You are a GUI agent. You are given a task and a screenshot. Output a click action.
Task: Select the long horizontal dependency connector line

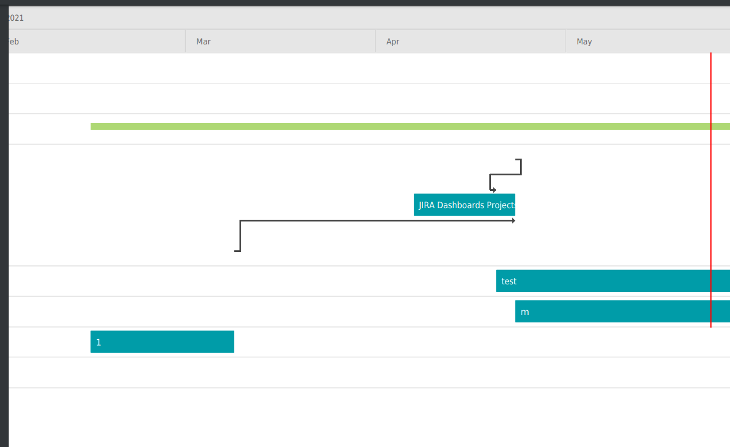[375, 220]
